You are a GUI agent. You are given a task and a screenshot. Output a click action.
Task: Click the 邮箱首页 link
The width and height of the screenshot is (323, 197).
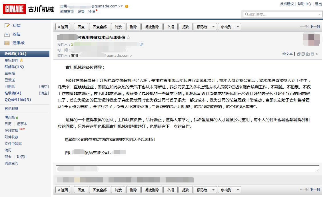(x=67, y=12)
